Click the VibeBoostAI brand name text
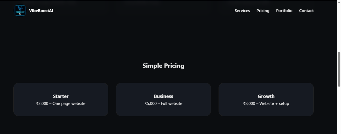341x134 pixels. tap(41, 11)
